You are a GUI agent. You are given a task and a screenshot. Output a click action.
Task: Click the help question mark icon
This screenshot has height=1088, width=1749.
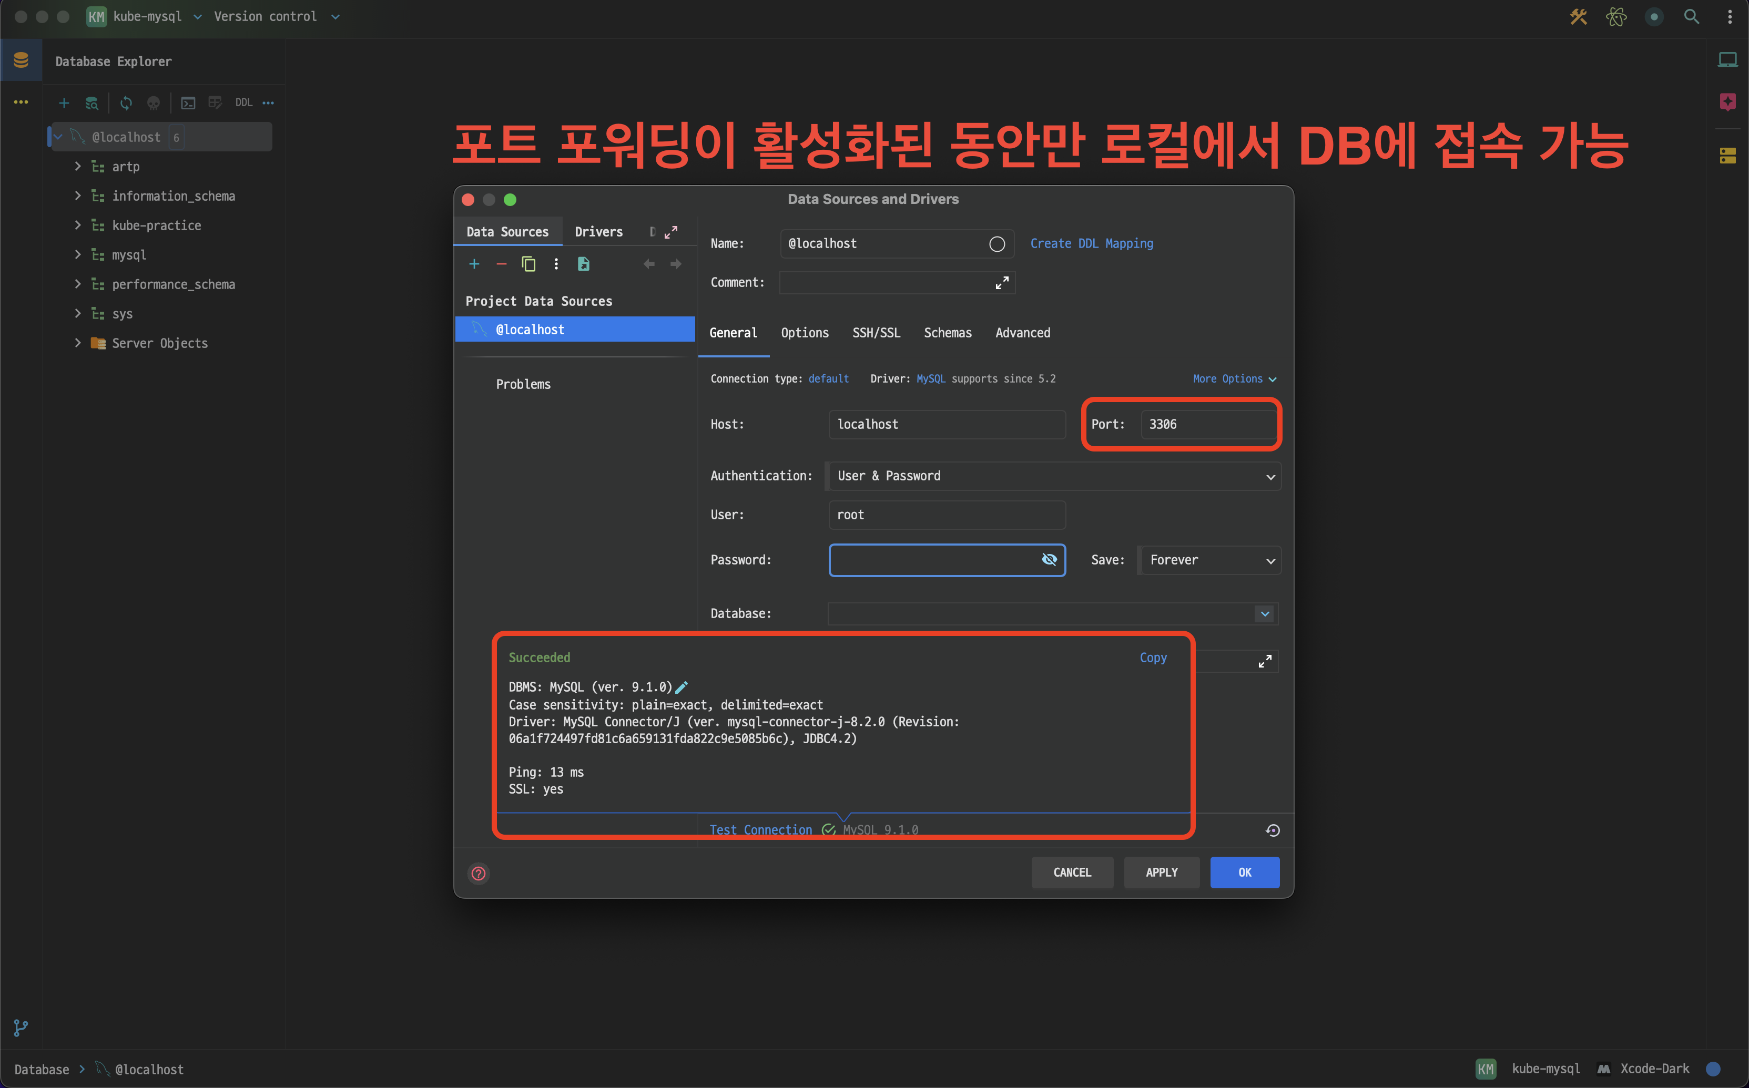pos(479,873)
